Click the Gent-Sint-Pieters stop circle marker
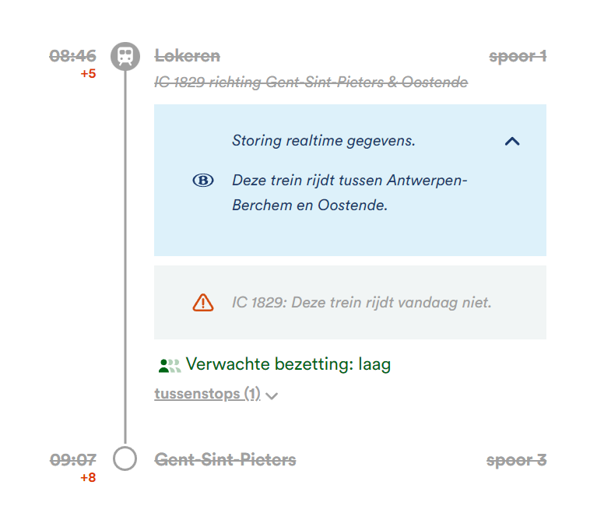590x513 pixels. click(125, 459)
